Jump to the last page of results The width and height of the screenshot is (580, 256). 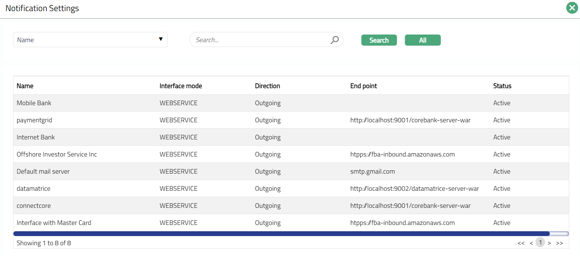click(x=559, y=243)
